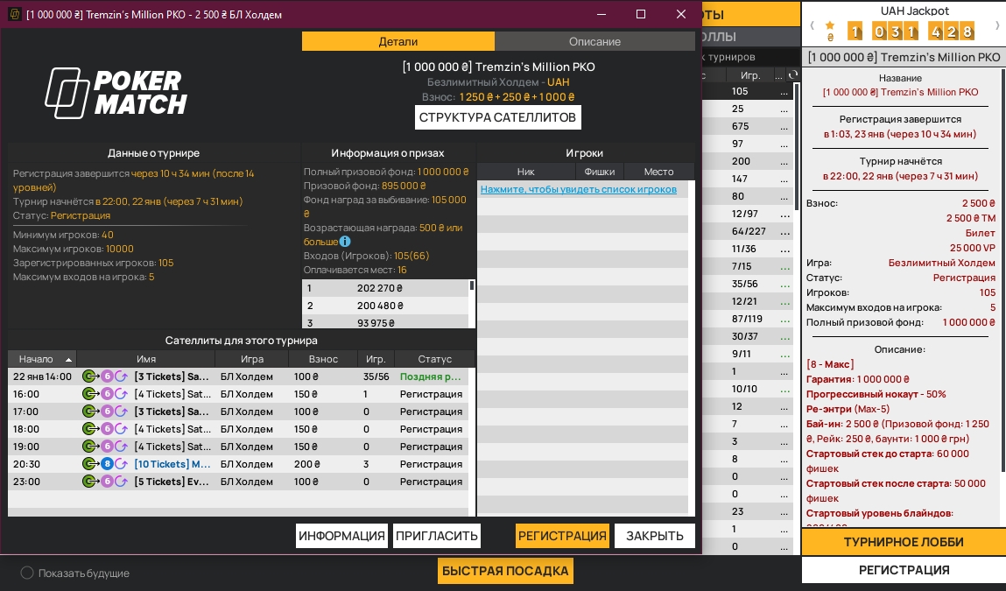Open СТРУКТУРА САТЕЛЛИТОВ button
This screenshot has width=1006, height=591.
coord(497,117)
